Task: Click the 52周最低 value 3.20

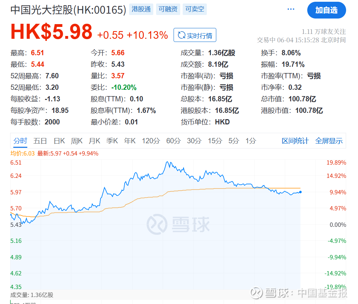Action: pyautogui.click(x=52, y=87)
